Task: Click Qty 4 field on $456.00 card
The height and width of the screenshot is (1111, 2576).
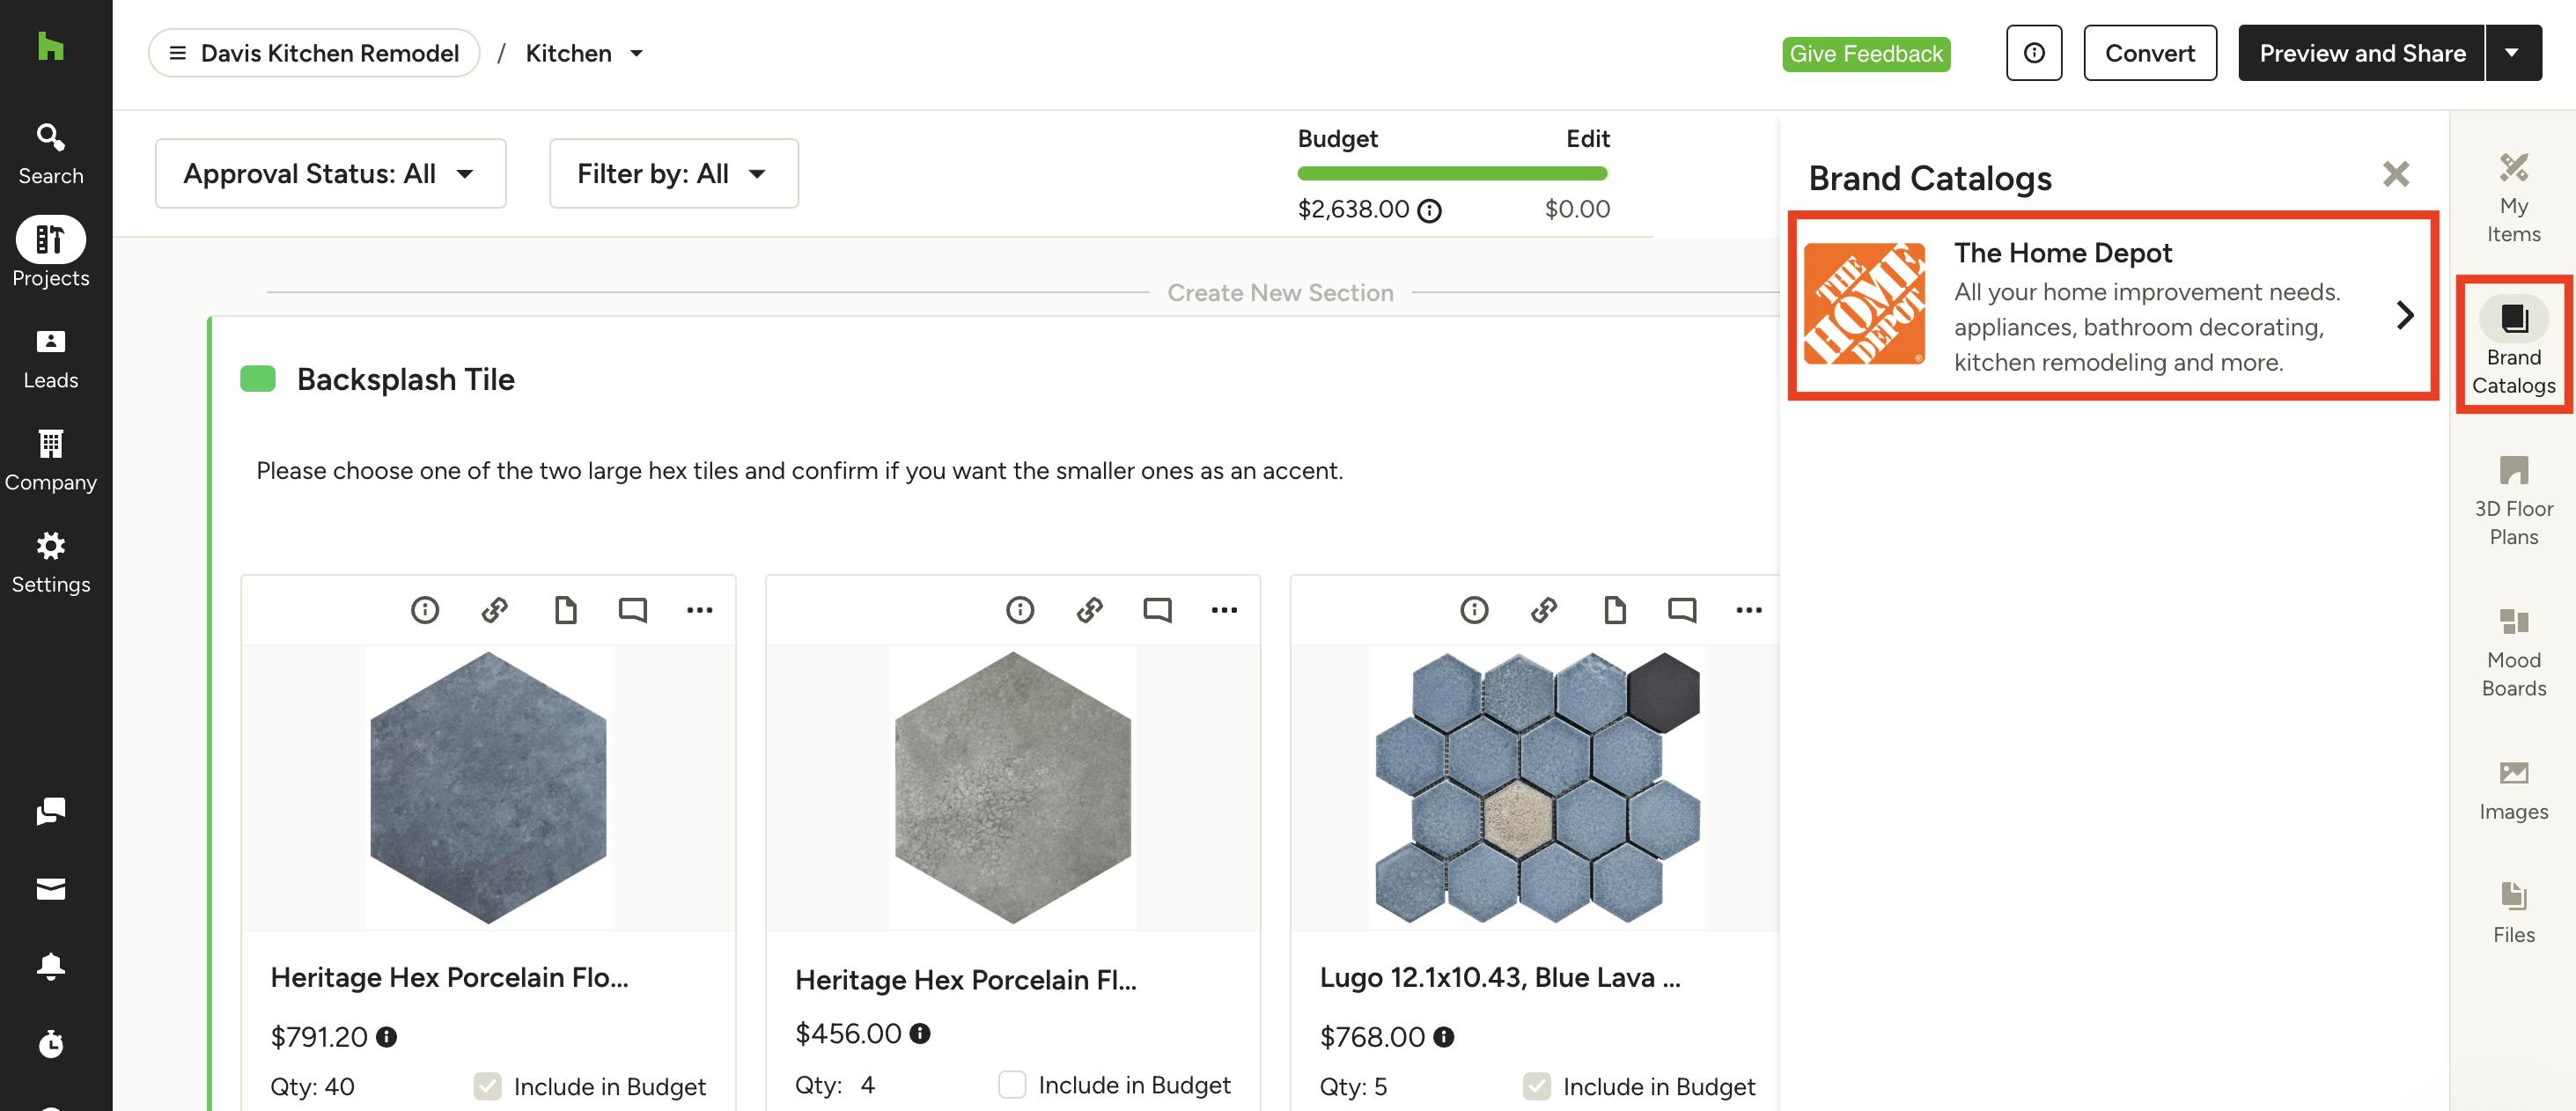Action: (x=867, y=1085)
